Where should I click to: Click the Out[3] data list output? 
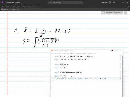[x=74, y=60]
